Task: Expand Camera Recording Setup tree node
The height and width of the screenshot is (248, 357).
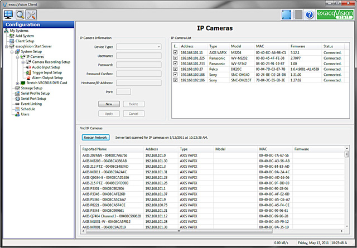Action: 23,62
